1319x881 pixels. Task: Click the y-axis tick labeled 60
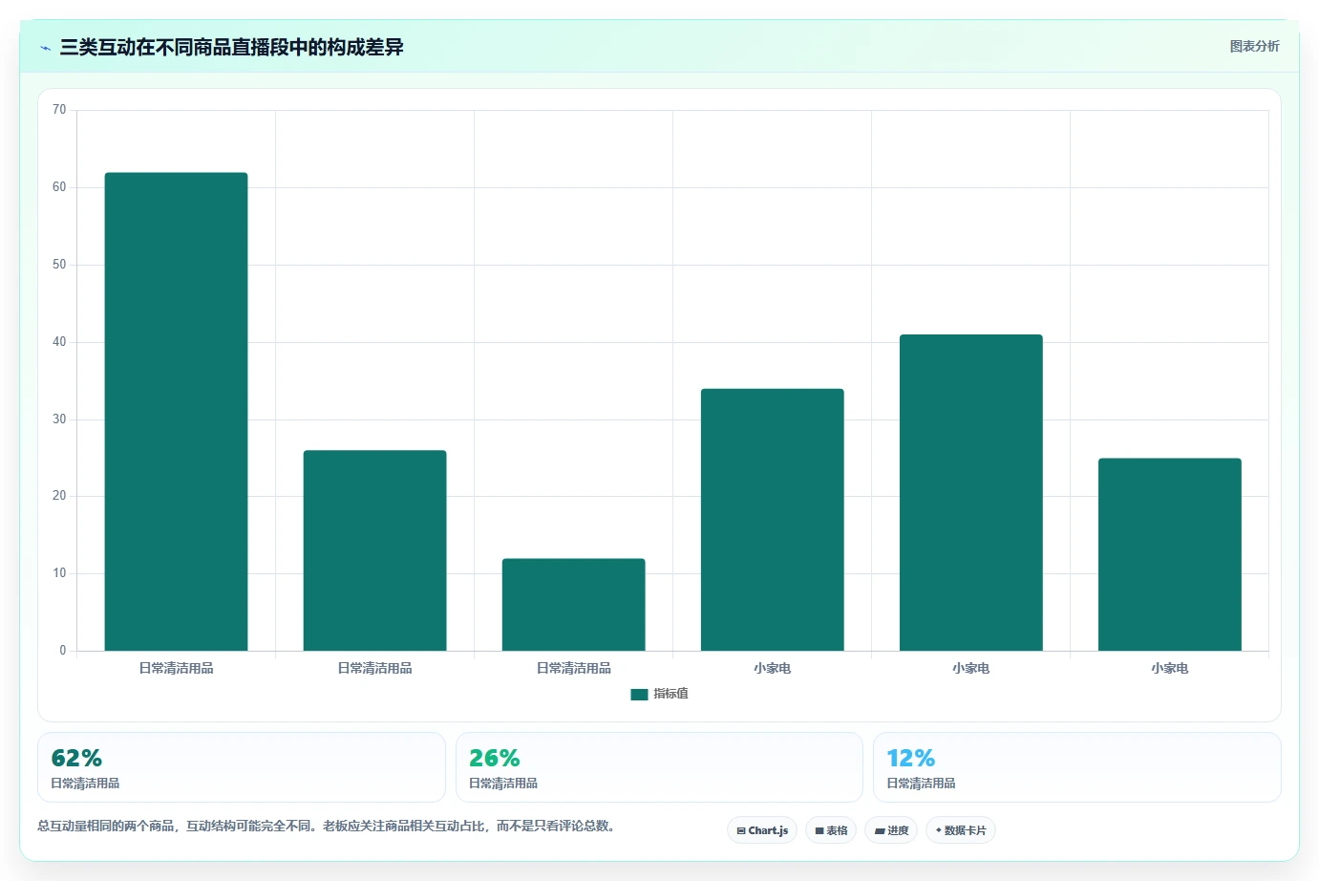click(59, 187)
